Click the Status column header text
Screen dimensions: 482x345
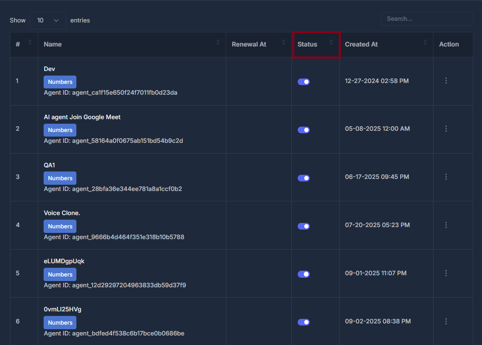(307, 44)
